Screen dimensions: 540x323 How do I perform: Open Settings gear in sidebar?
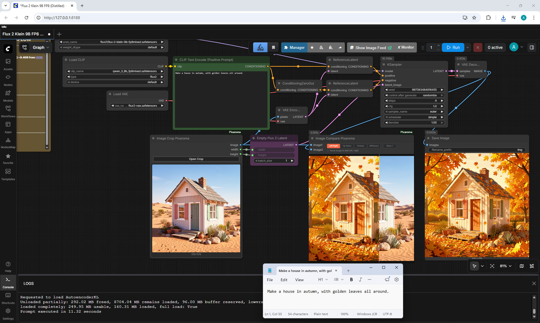(8, 313)
